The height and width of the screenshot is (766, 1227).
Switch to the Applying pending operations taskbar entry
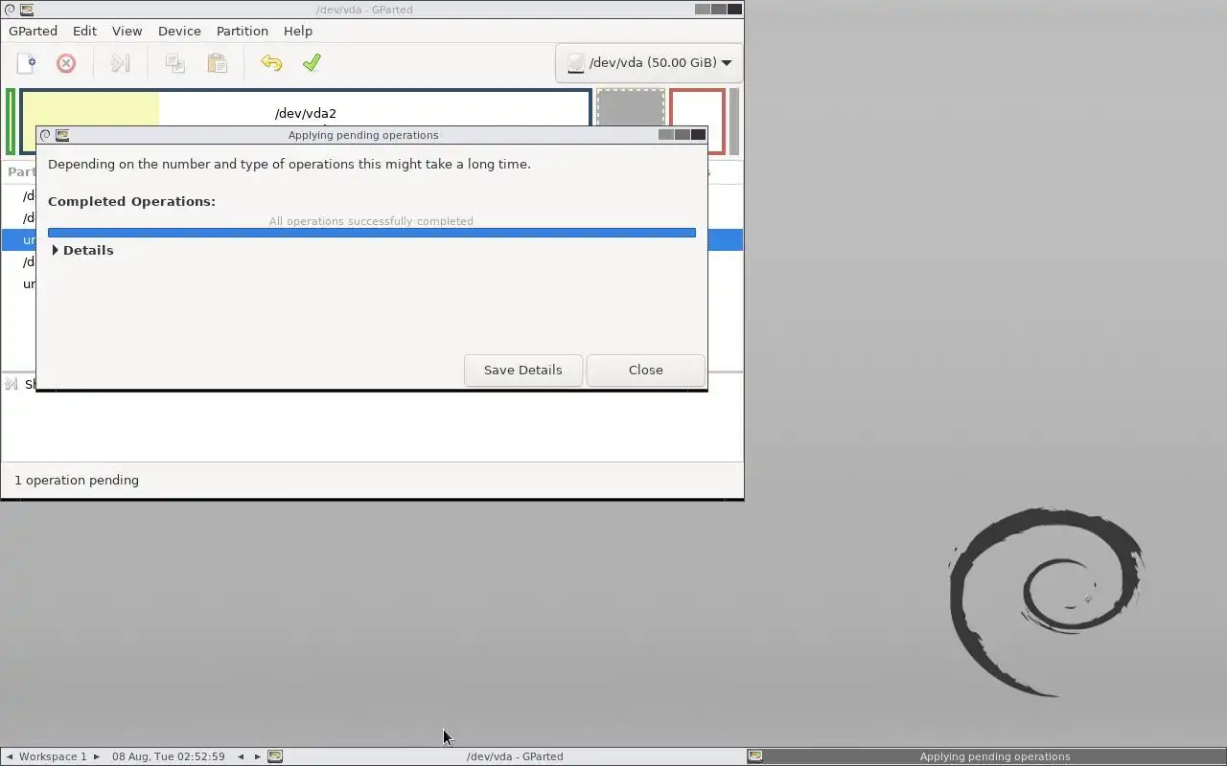pyautogui.click(x=986, y=756)
